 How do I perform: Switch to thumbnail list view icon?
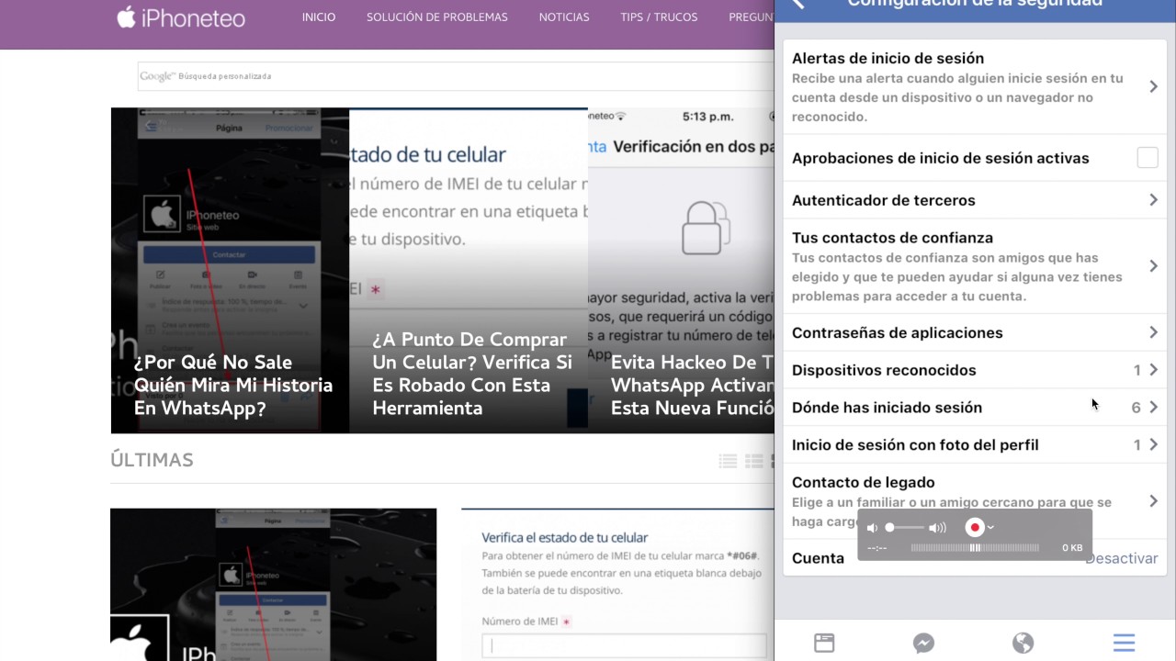(754, 461)
